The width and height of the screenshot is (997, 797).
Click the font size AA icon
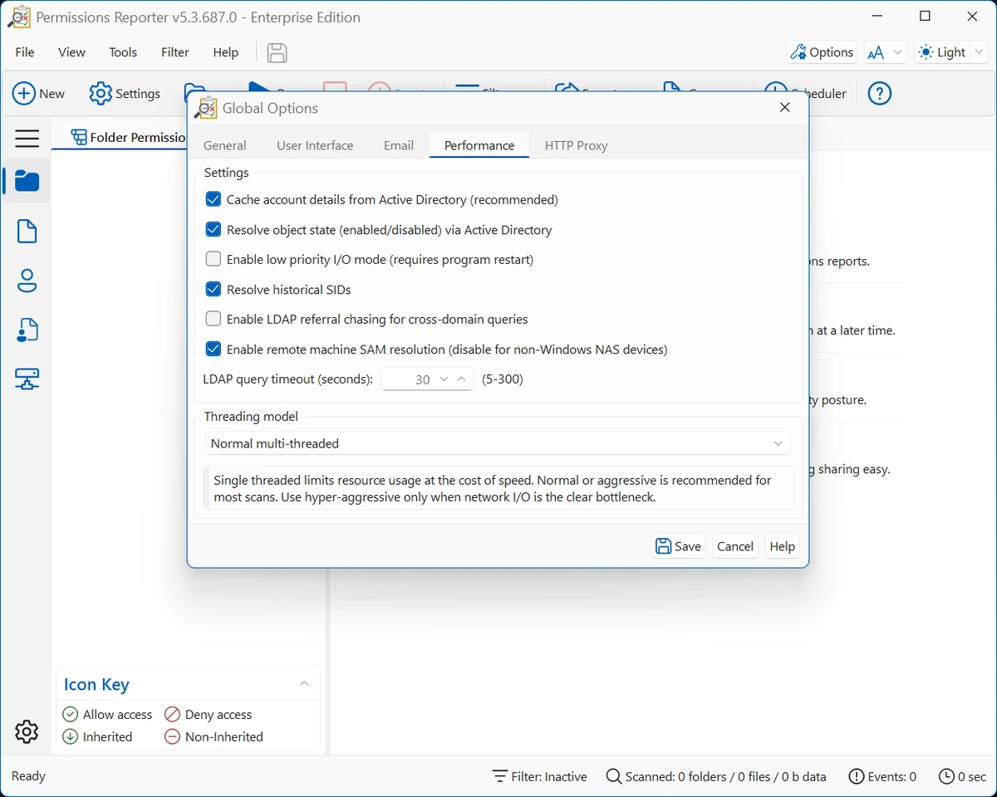click(x=876, y=52)
